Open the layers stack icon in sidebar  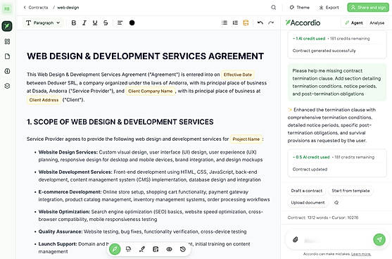7,86
